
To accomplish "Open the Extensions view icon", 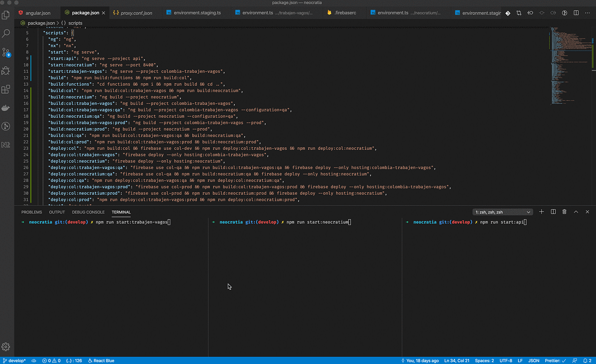I will (x=6, y=89).
